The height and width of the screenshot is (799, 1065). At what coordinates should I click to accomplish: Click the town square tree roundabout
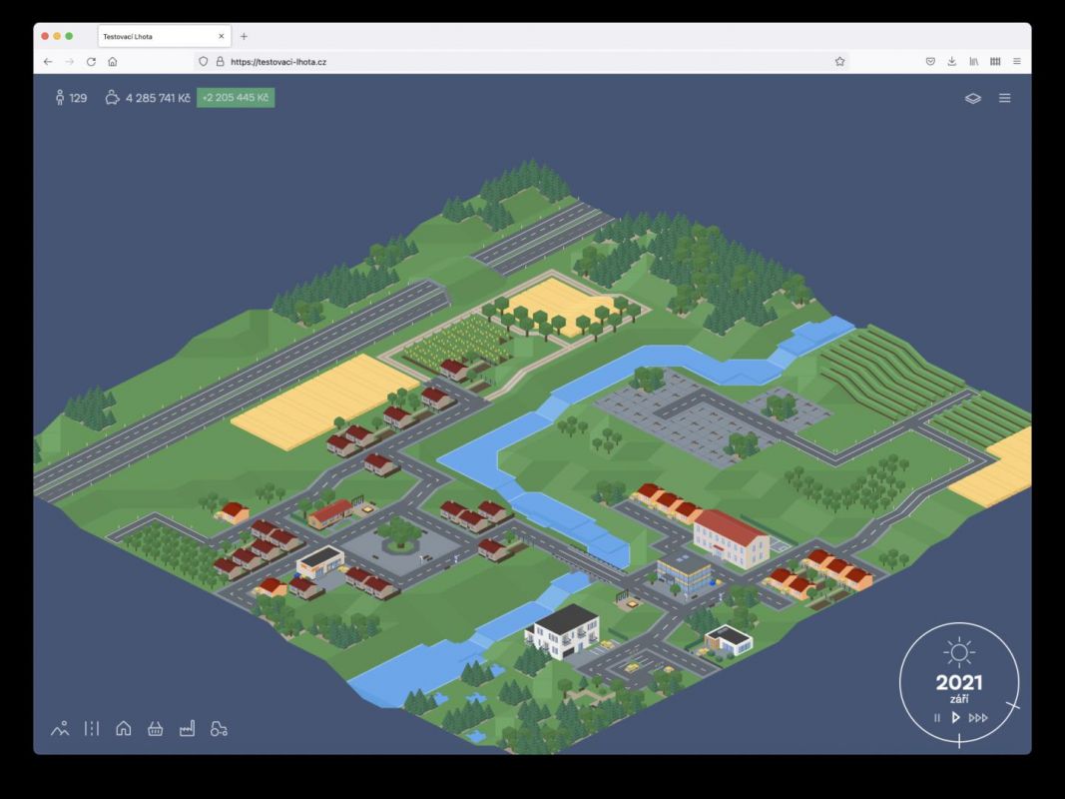(x=399, y=533)
